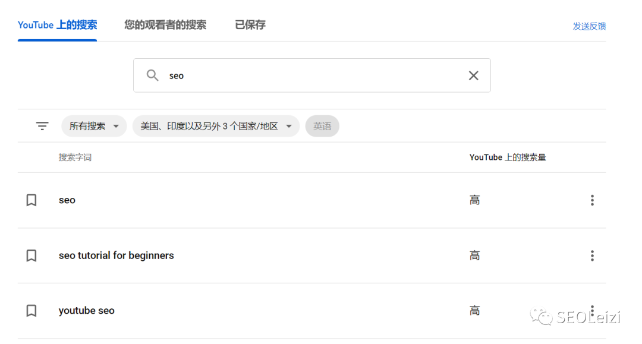Select the 'seo' search term text
The height and width of the screenshot is (344, 642).
(67, 200)
